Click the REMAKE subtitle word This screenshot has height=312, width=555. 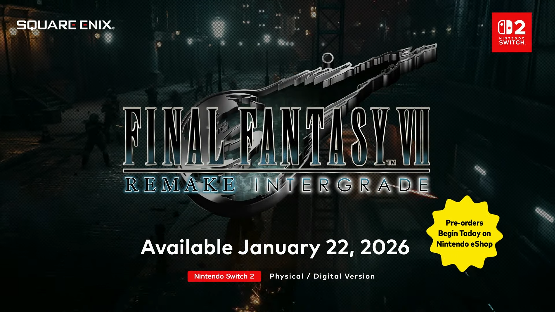coord(180,185)
